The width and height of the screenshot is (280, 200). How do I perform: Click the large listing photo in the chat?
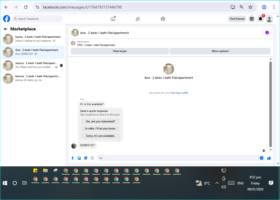point(168,69)
